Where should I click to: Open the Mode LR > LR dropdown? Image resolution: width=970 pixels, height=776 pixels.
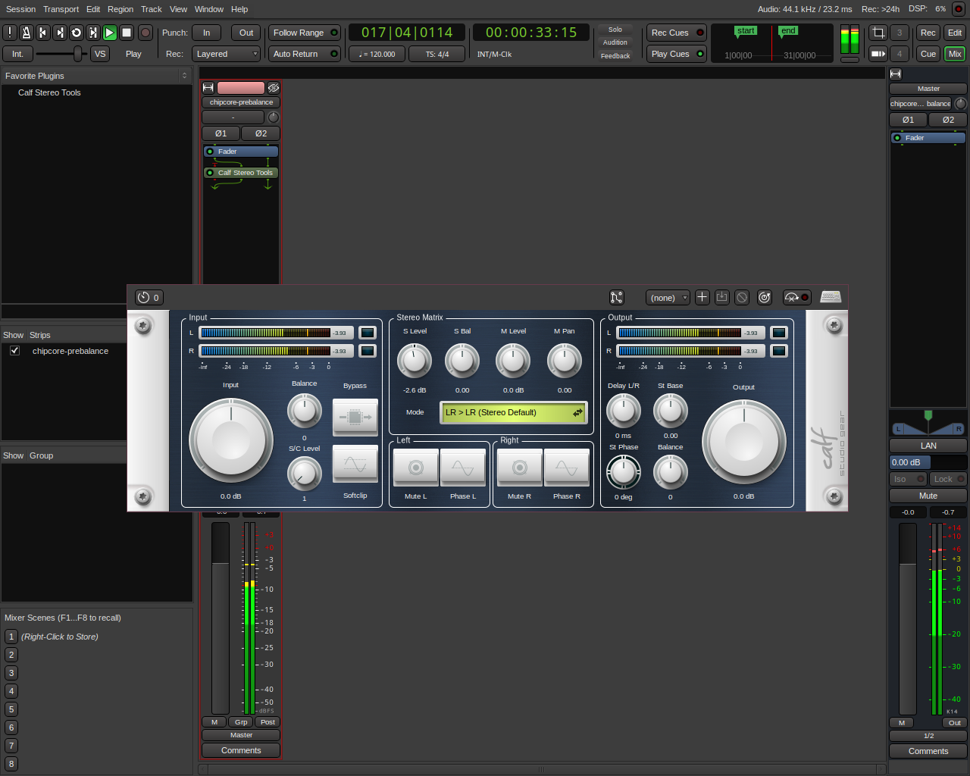pyautogui.click(x=514, y=412)
